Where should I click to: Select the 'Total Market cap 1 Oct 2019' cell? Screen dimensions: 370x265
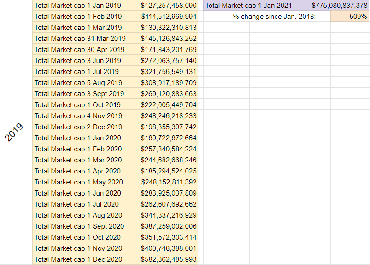[x=80, y=104]
